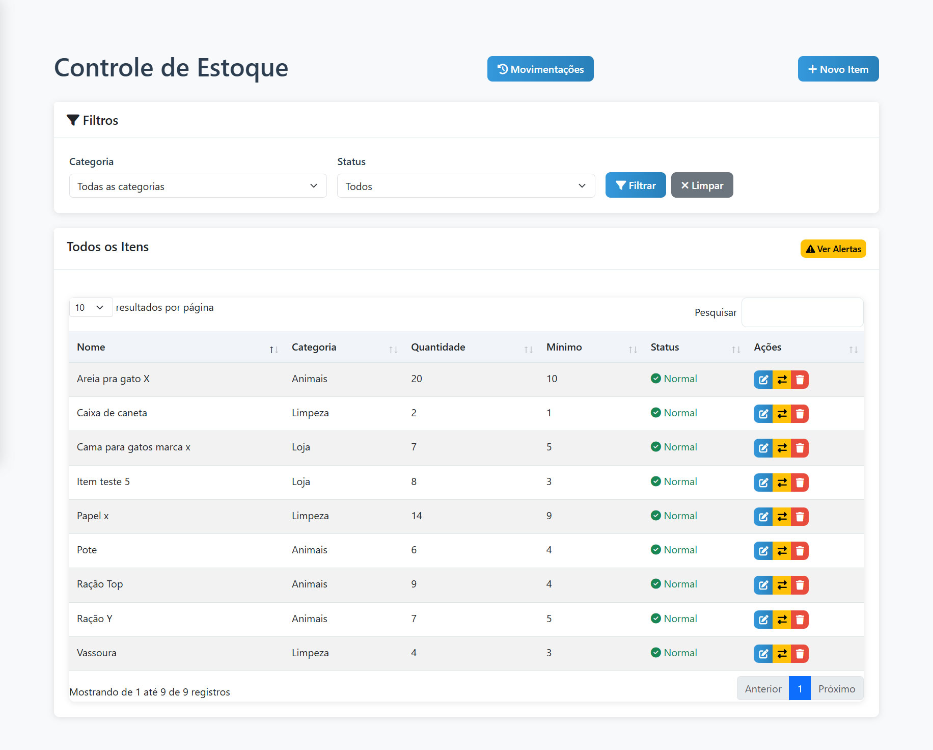Delete Cama para gatos marca x item
Screen dimensions: 933x750
pyautogui.click(x=800, y=448)
